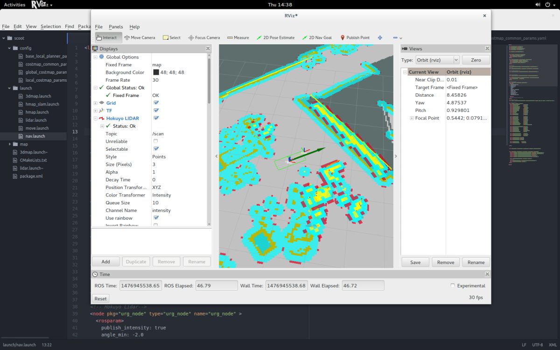Open the Activities overview

pos(14,5)
